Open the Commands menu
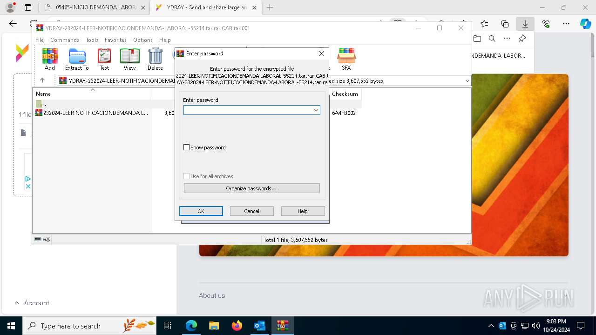 [65, 40]
